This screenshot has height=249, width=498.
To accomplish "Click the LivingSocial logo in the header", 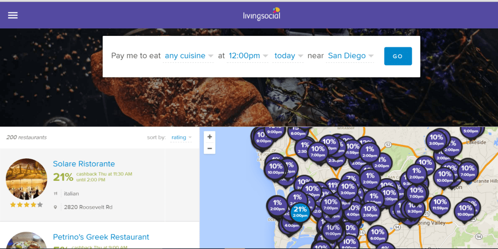I will coord(262,14).
